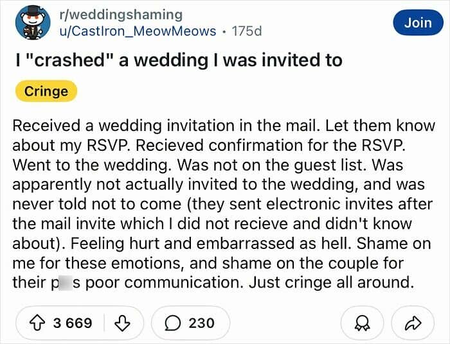This screenshot has width=450, height=344.
Task: Click the 175d post timestamp
Action: click(x=246, y=30)
